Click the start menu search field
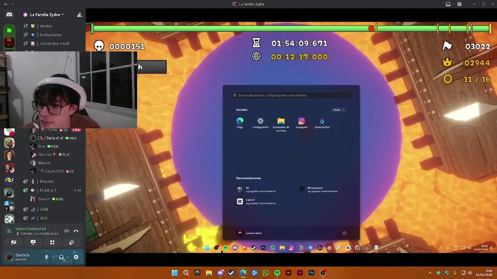Screen dimensions: 497x279 click(x=291, y=95)
